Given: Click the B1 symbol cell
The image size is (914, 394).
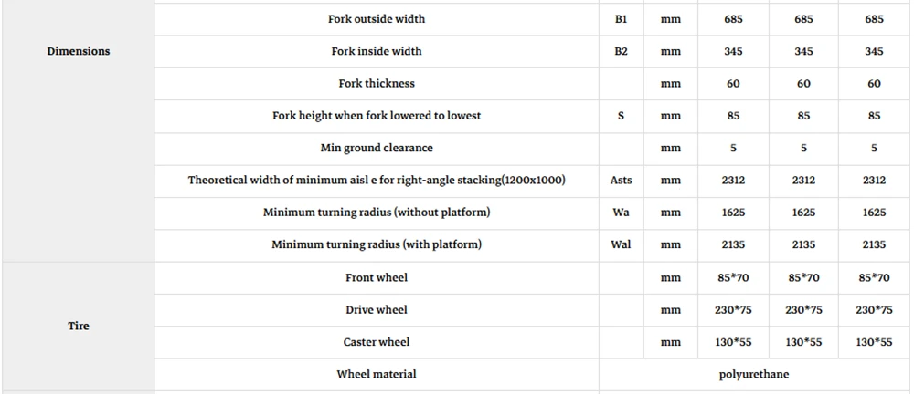Looking at the screenshot, I should tap(621, 19).
